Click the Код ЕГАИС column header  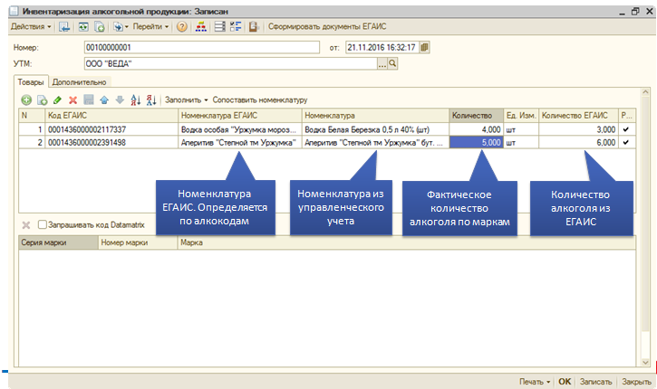coord(111,116)
